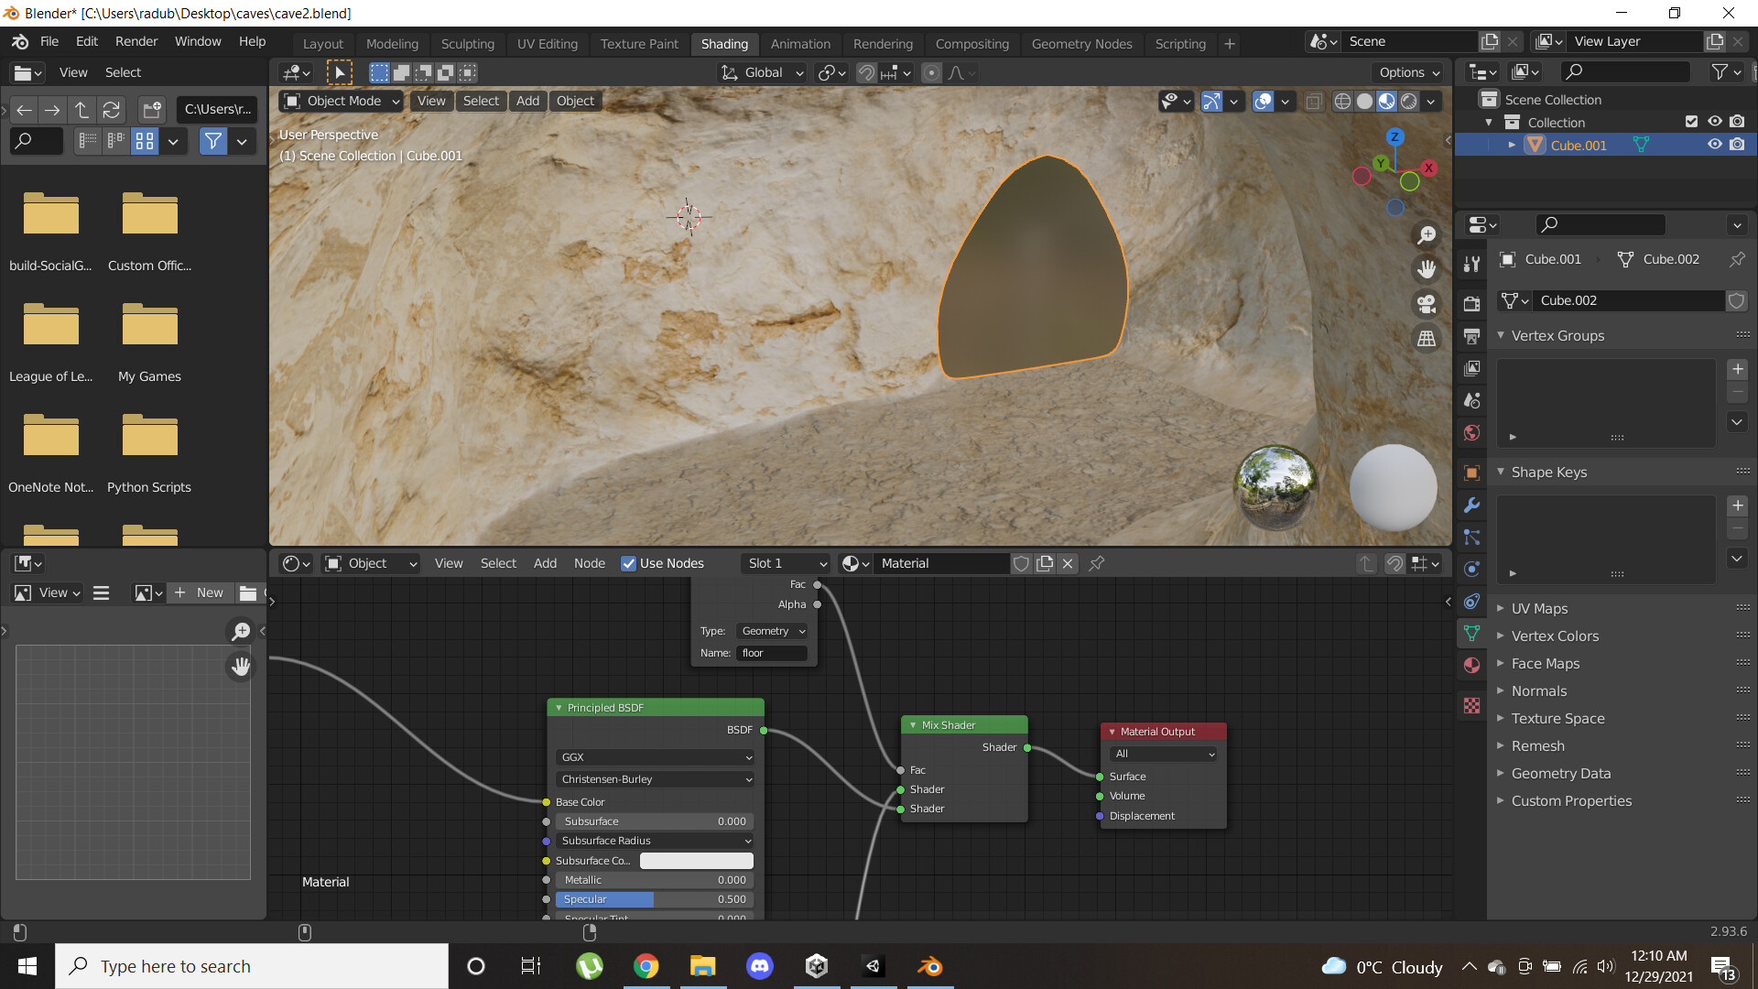Open the World properties tab
1758x989 pixels.
point(1471,432)
